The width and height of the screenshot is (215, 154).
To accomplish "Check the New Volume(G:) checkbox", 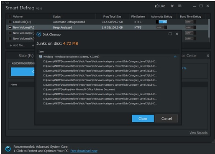I will [x=10, y=33].
